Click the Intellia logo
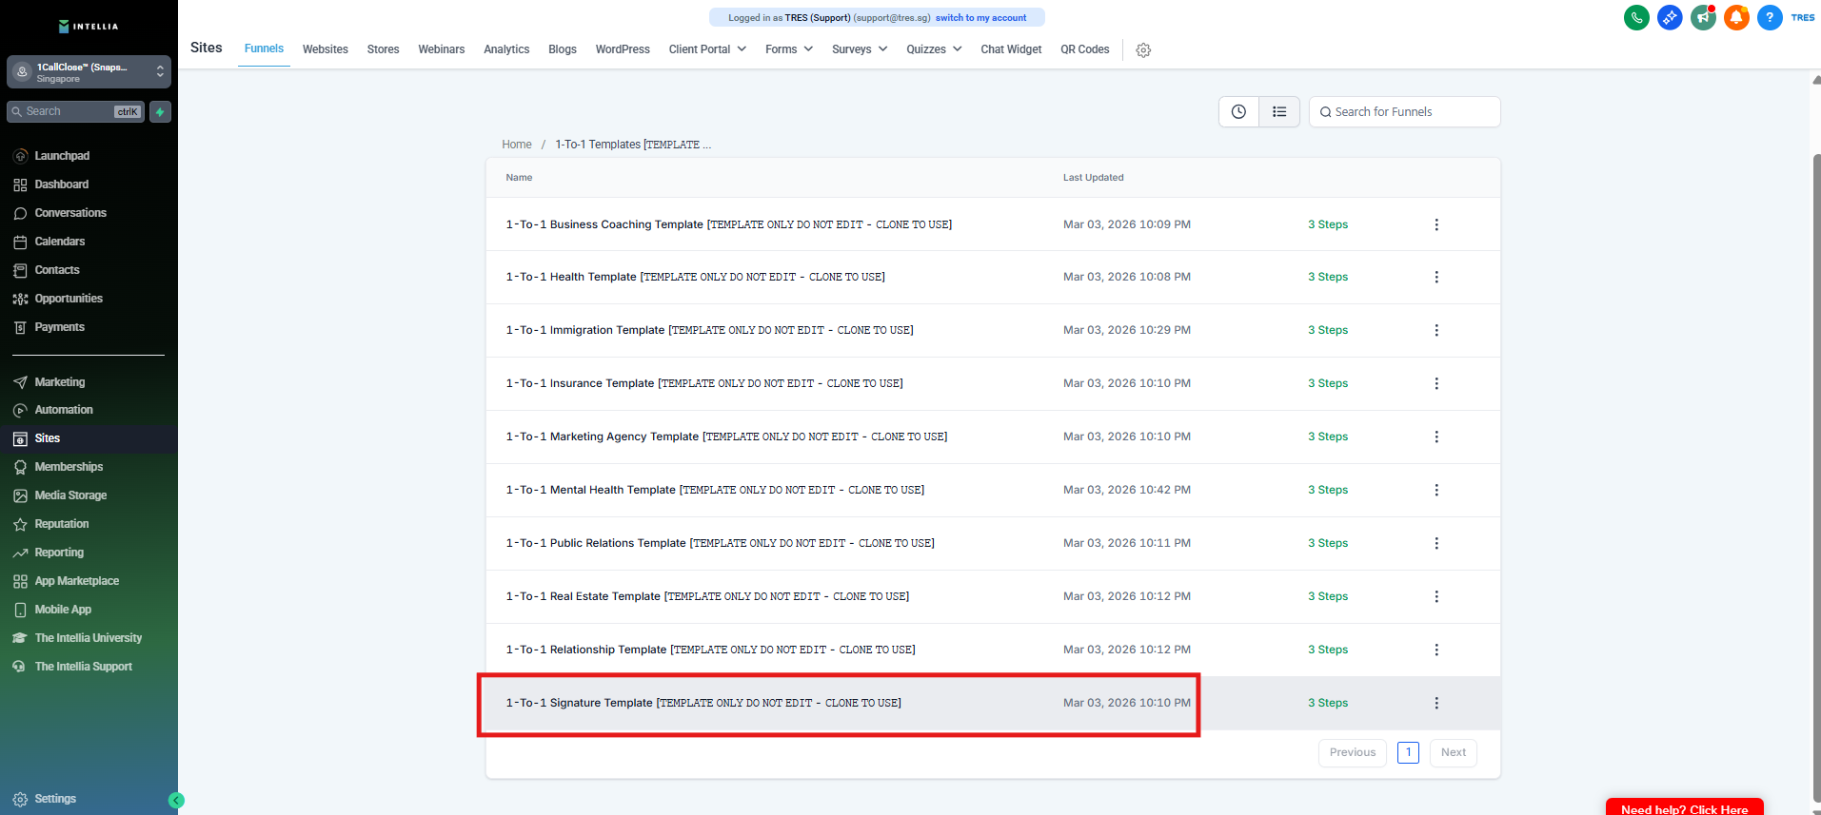 pos(89,27)
